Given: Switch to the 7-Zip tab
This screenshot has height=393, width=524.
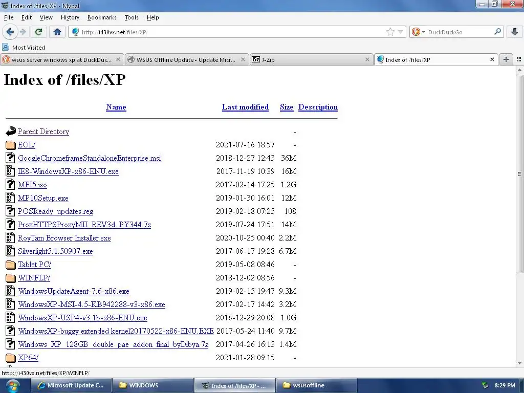Looking at the screenshot, I should click(x=312, y=59).
